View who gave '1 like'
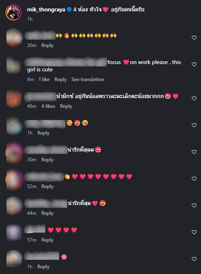The image size is (201, 274). (x=44, y=79)
